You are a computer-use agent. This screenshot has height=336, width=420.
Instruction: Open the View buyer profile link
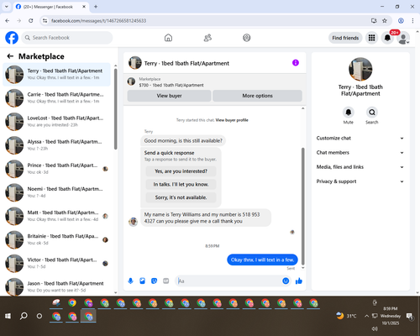[x=232, y=120]
